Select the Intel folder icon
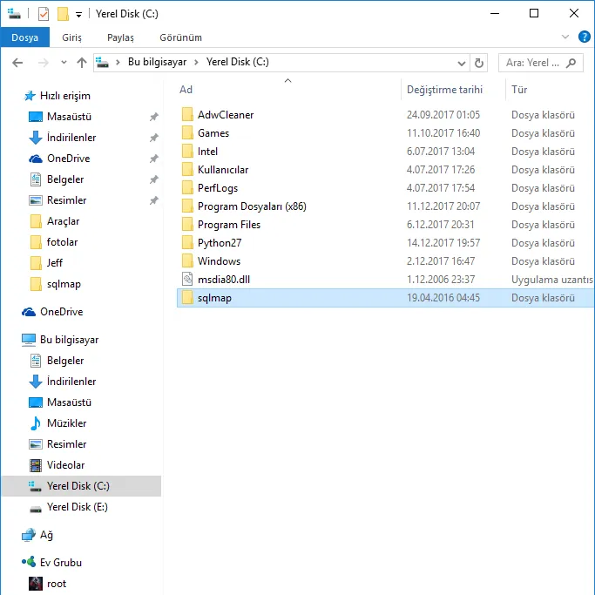Screen dimensions: 595x595 [187, 151]
